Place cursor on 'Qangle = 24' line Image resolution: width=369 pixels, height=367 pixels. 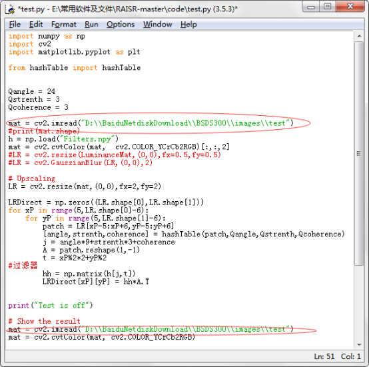tap(31, 91)
